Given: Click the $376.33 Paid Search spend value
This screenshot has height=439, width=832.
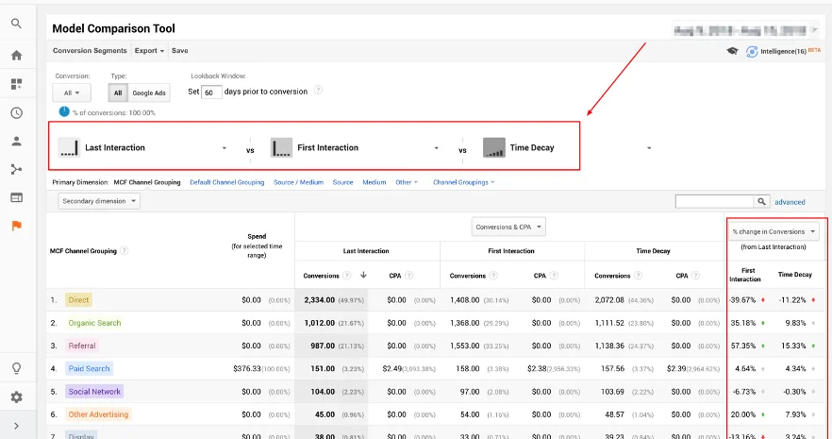Looking at the screenshot, I should tap(247, 368).
